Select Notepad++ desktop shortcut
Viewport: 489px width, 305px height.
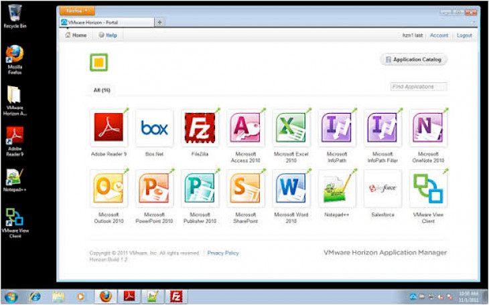pos(15,180)
